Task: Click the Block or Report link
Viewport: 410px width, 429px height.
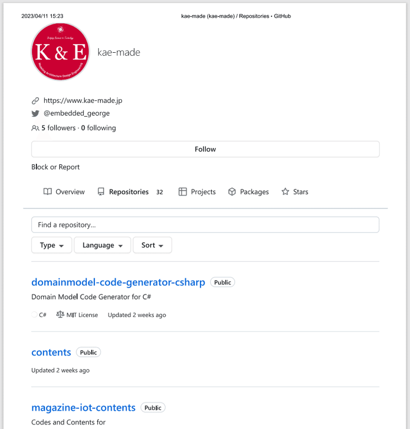Action: click(x=55, y=167)
